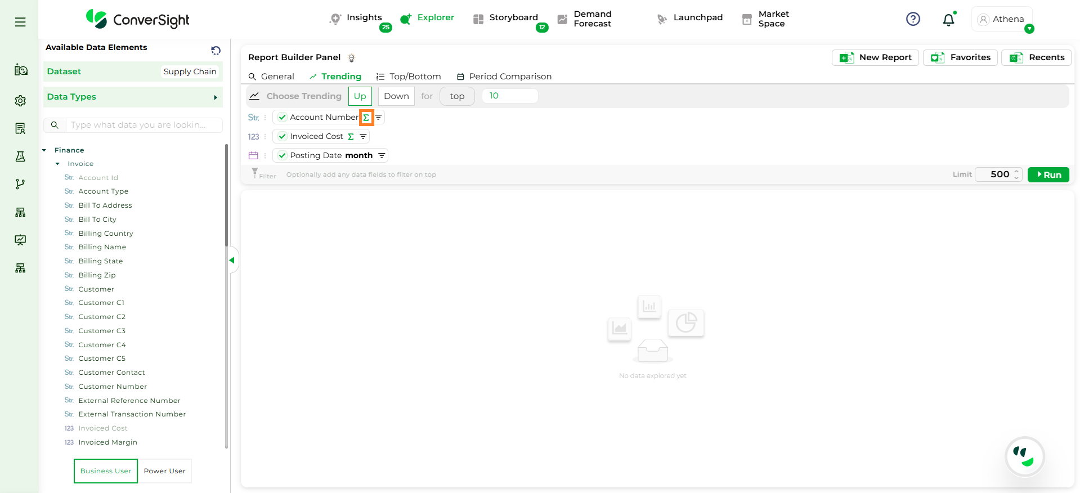Click the hamburger menu icon
1080x493 pixels.
(x=20, y=22)
